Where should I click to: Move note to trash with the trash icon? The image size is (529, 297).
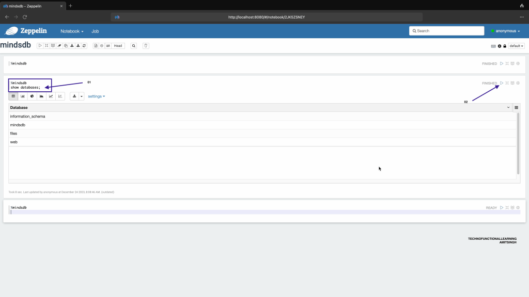tap(146, 46)
